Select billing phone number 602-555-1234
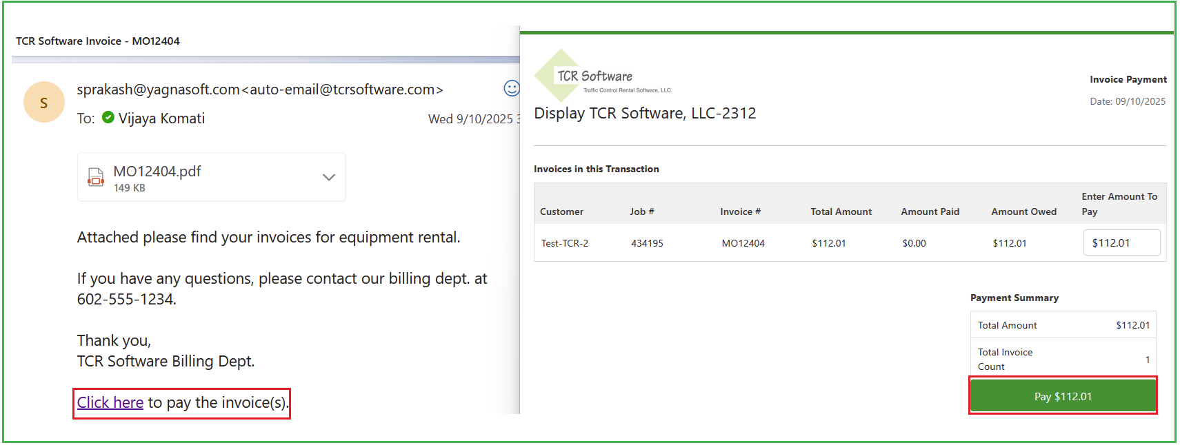 (x=126, y=299)
